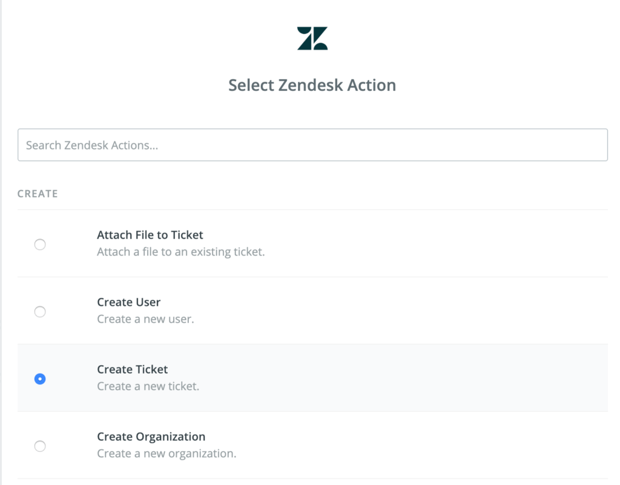Click the Create User action label
This screenshot has height=485, width=620.
coord(129,302)
